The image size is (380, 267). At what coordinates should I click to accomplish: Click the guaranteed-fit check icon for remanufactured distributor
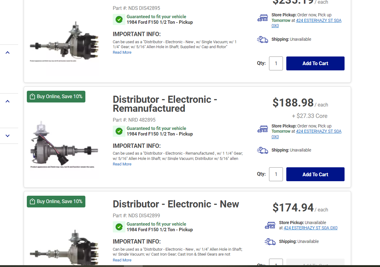click(119, 131)
